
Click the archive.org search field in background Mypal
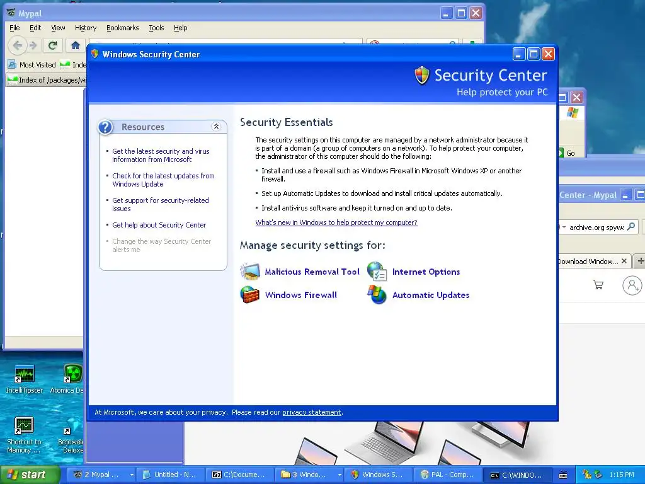click(x=596, y=227)
